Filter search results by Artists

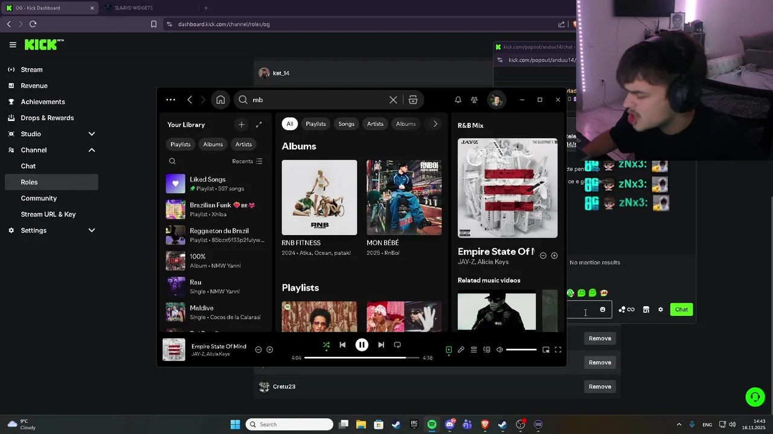coord(375,124)
